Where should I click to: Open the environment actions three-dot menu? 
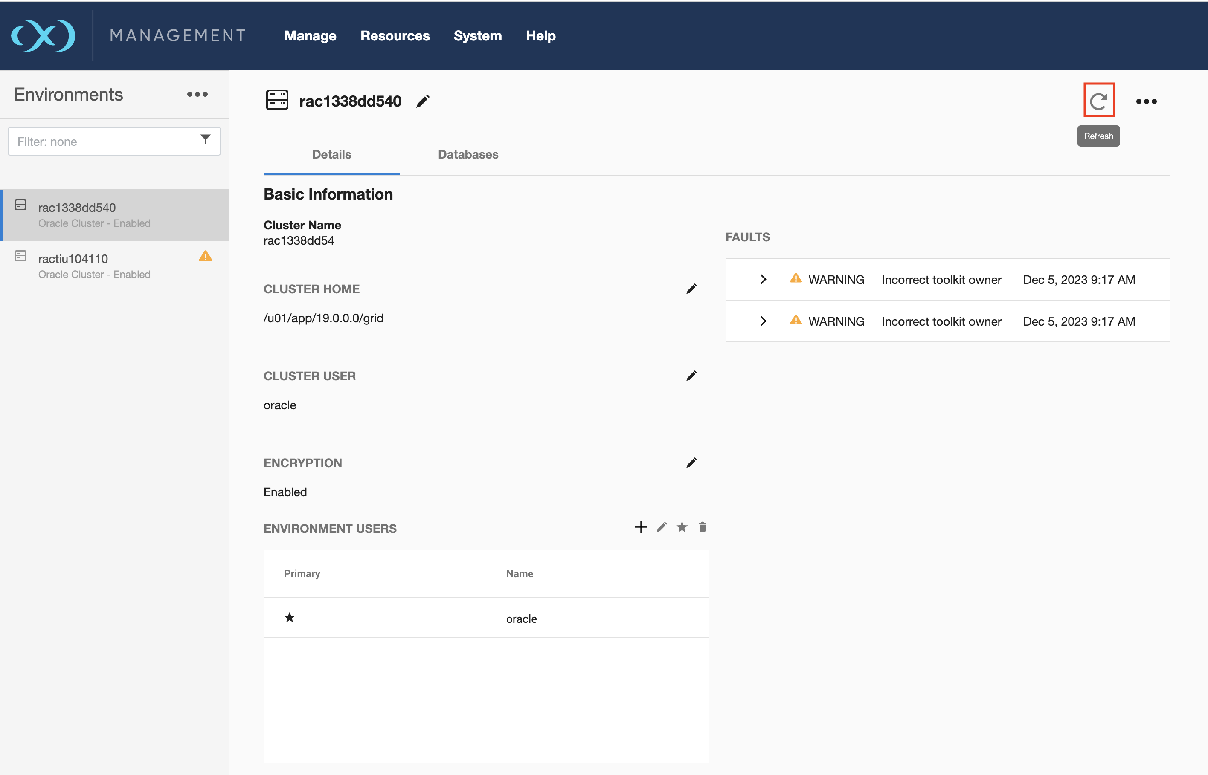tap(1146, 101)
